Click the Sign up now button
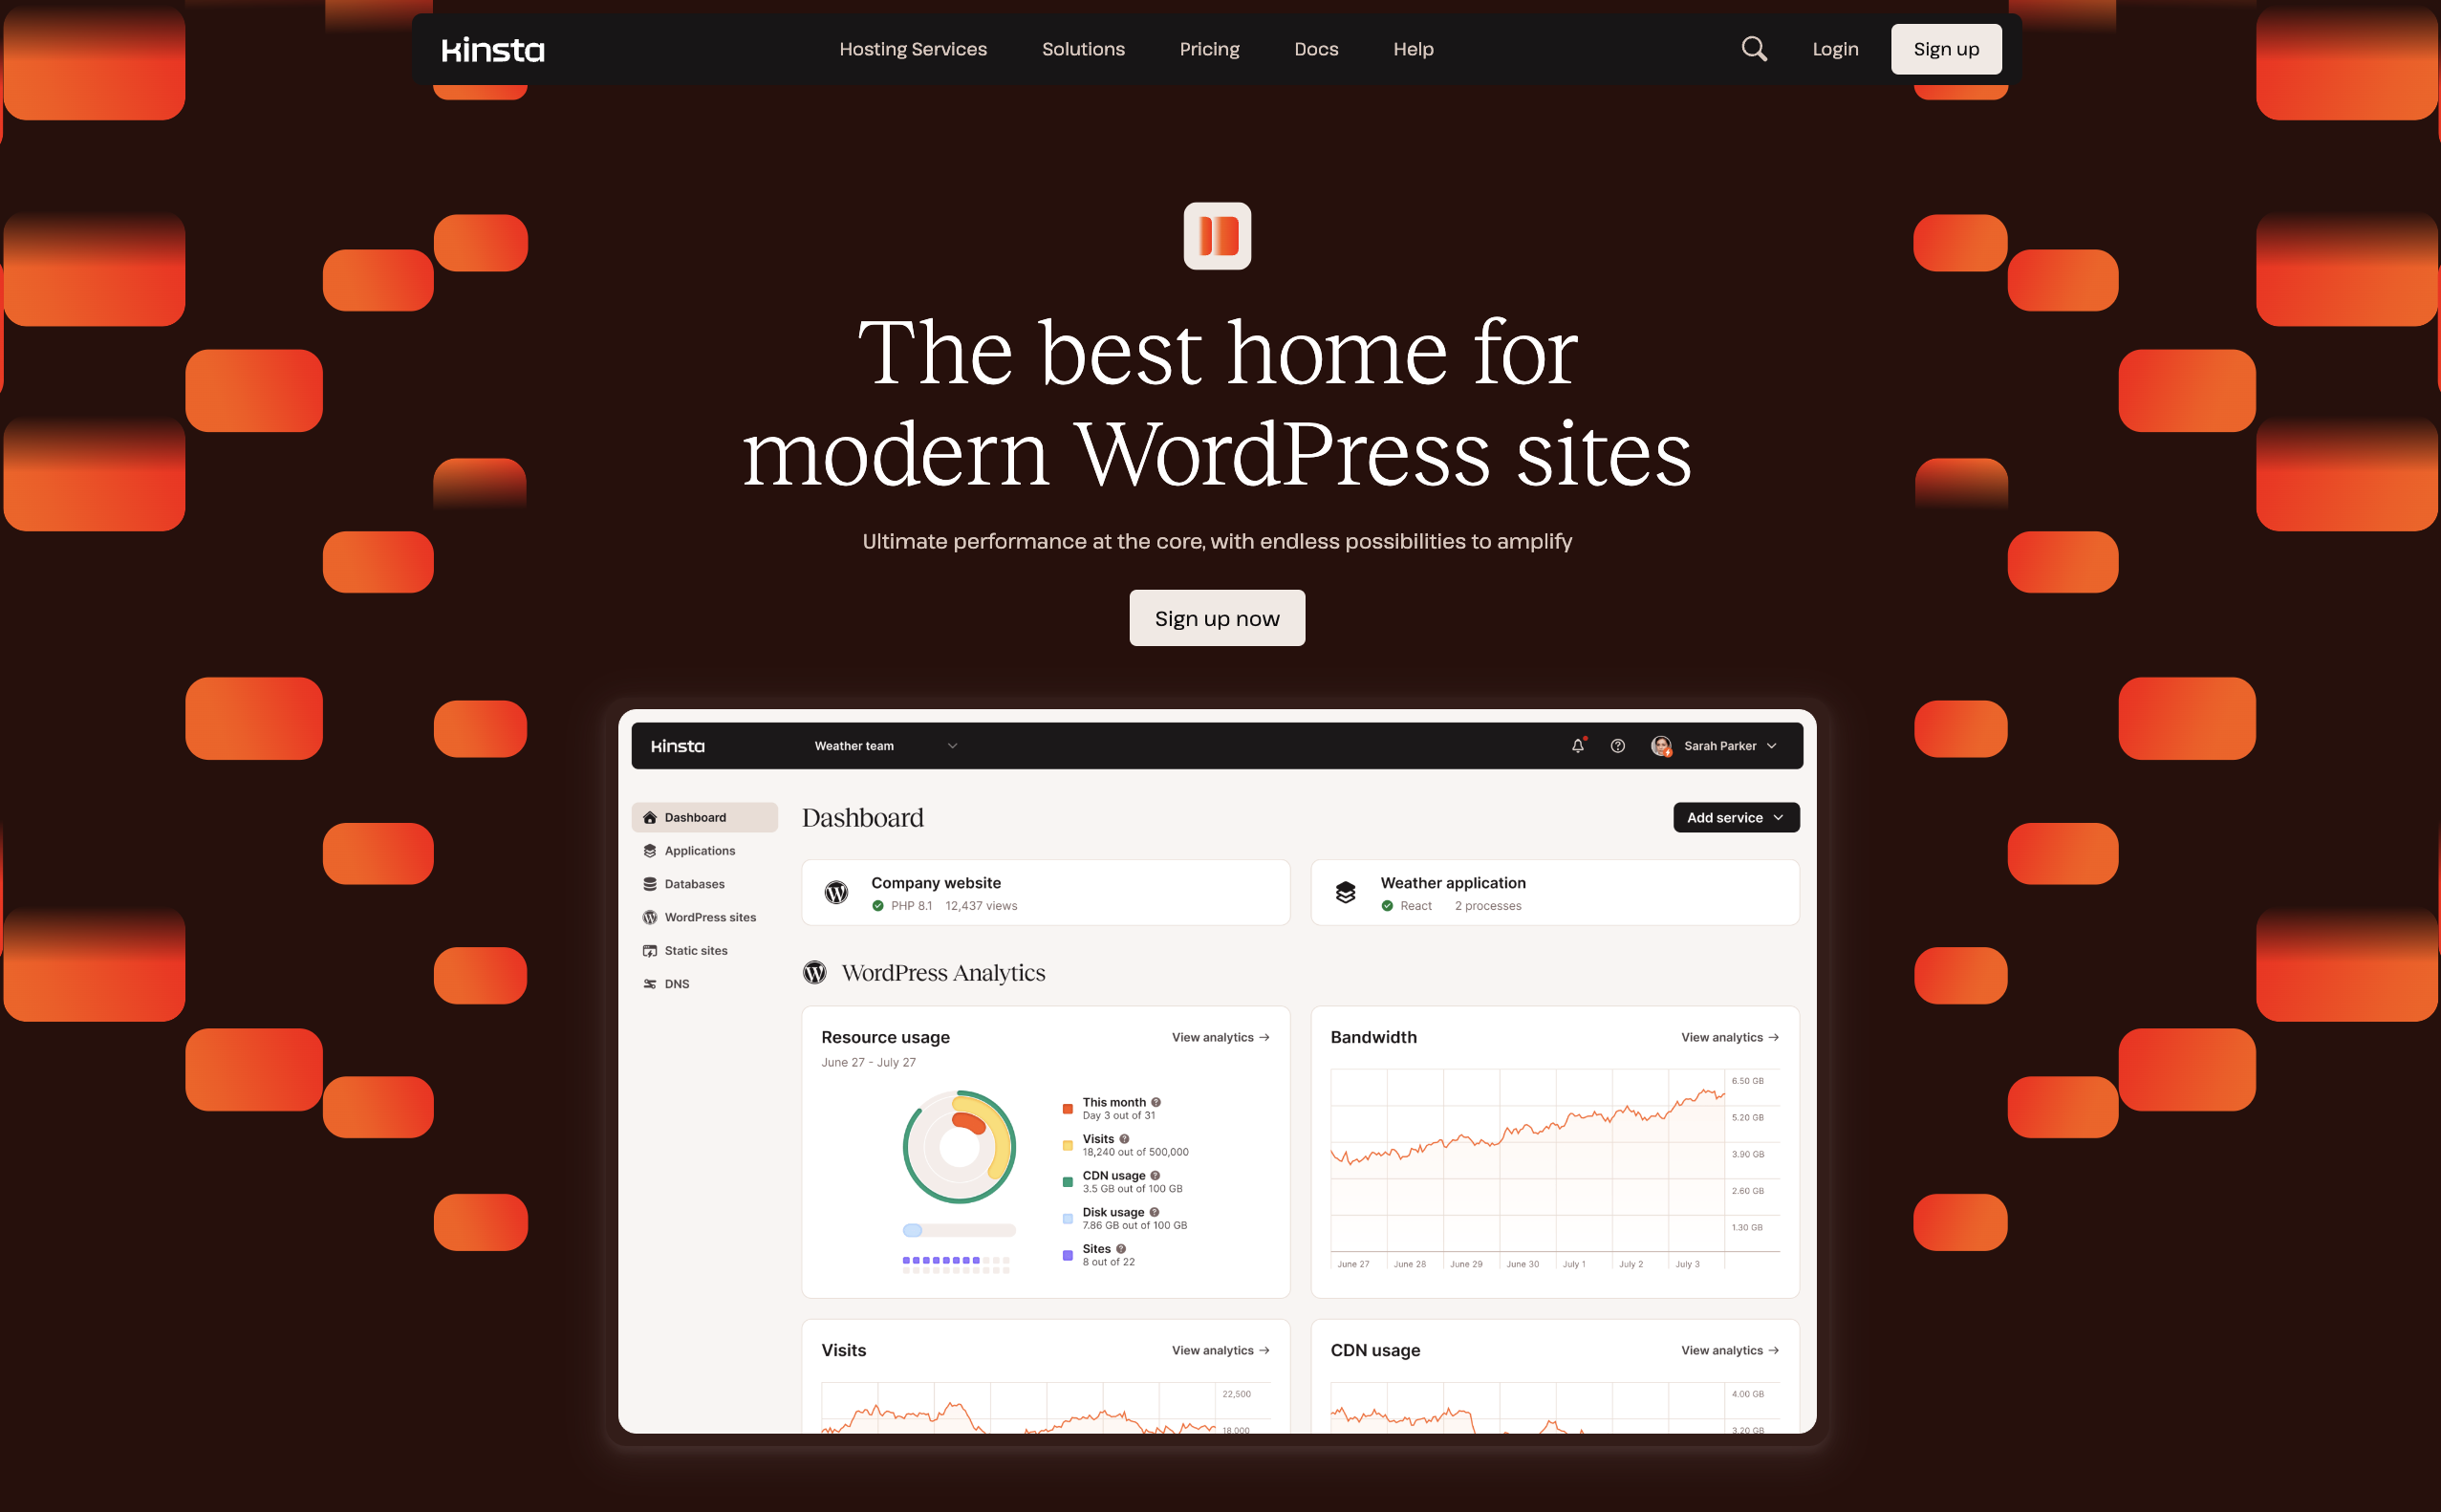This screenshot has width=2441, height=1512. pyautogui.click(x=1216, y=617)
